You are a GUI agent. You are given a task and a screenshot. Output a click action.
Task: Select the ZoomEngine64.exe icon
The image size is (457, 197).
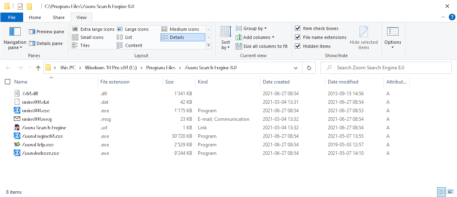coord(17,136)
